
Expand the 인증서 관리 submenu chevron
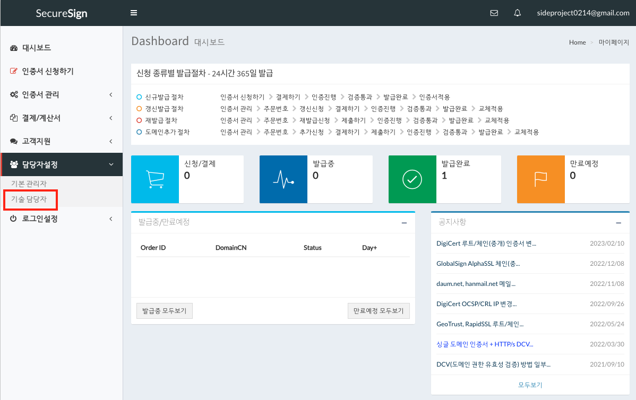[x=111, y=94]
